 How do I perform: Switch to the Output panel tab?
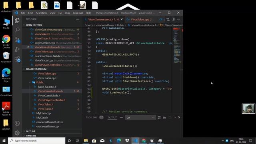[112, 117]
